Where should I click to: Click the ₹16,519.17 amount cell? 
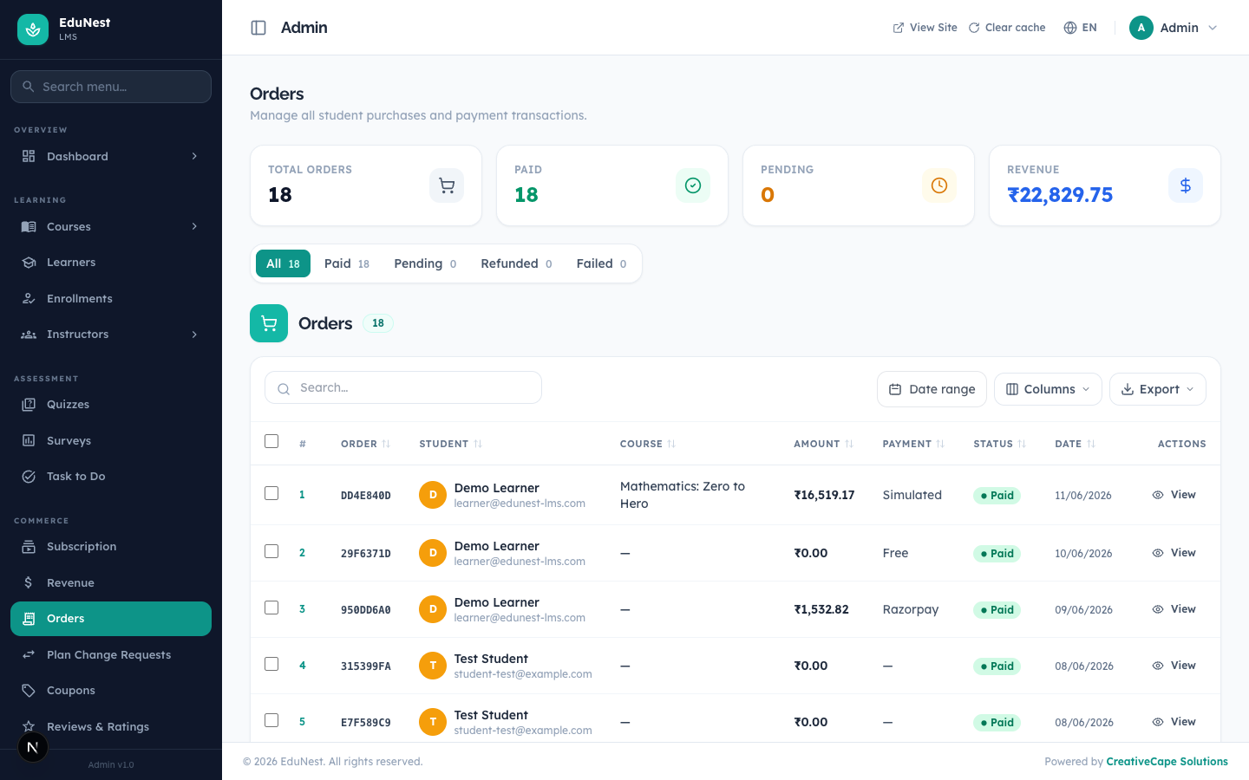tap(824, 495)
